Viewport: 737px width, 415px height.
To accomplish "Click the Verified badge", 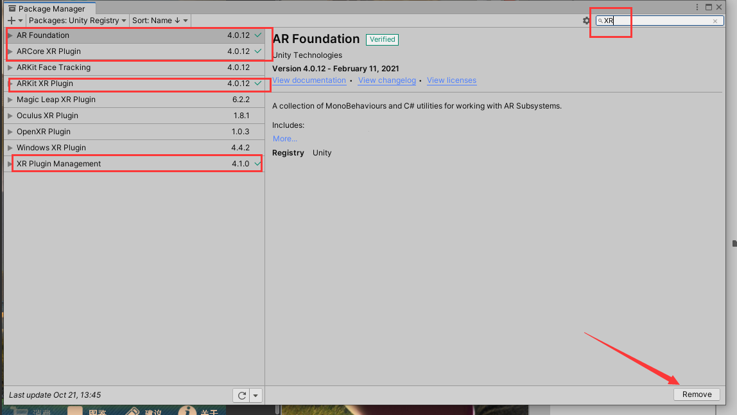I will tap(382, 40).
